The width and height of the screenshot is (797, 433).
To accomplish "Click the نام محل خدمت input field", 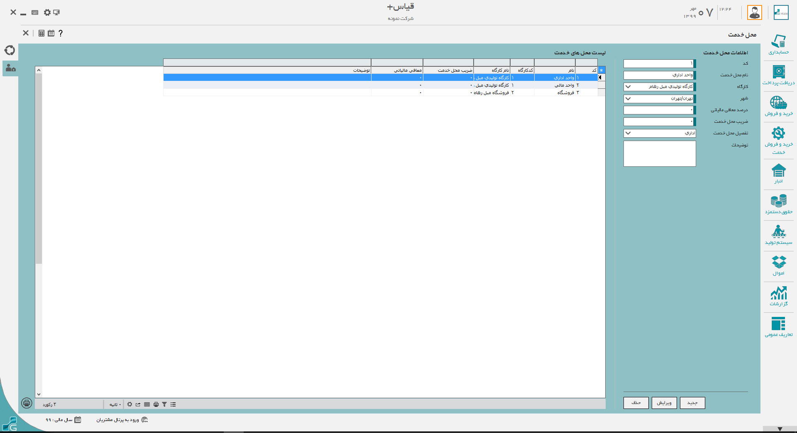I will pos(659,75).
